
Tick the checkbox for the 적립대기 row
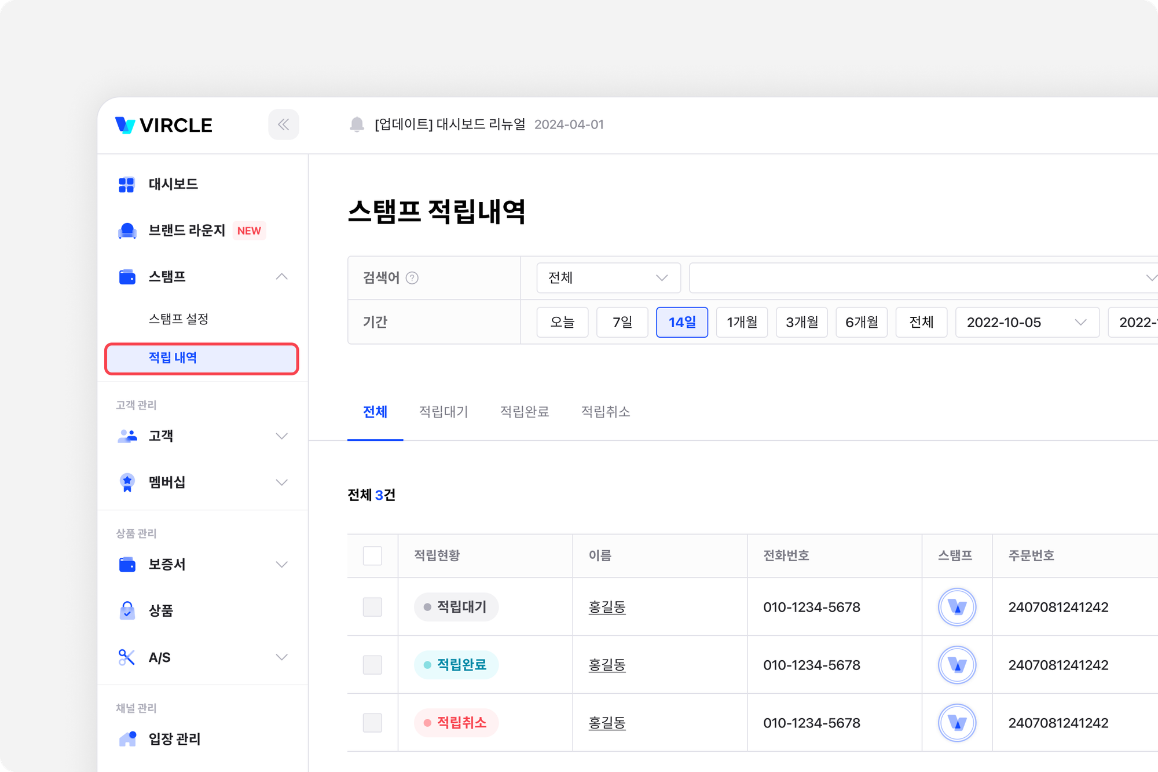pos(372,607)
